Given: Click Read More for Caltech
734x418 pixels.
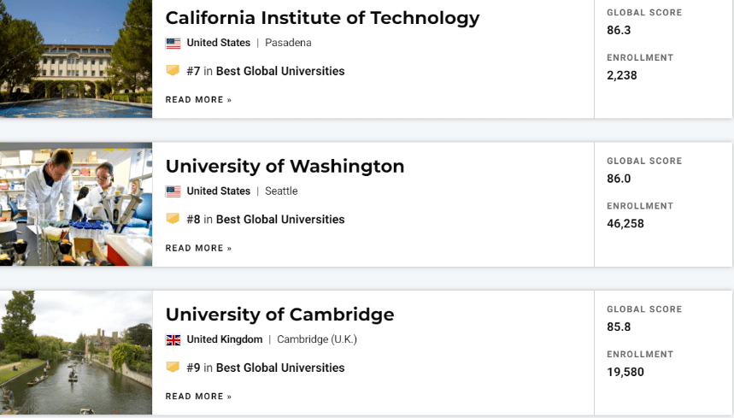Looking at the screenshot, I should (198, 100).
